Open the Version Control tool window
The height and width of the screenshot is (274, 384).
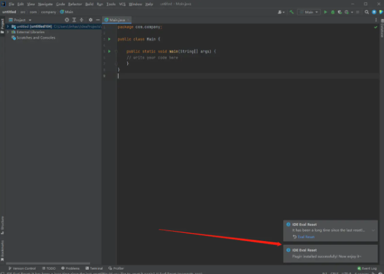(x=22, y=268)
